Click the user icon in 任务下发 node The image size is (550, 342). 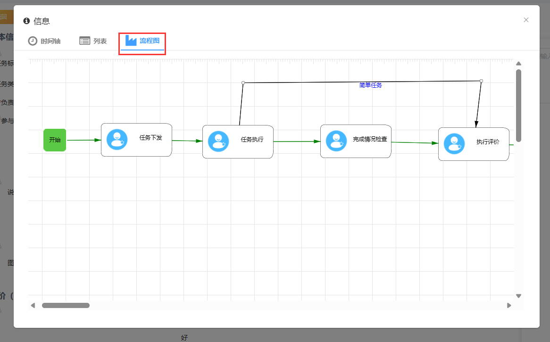point(117,140)
